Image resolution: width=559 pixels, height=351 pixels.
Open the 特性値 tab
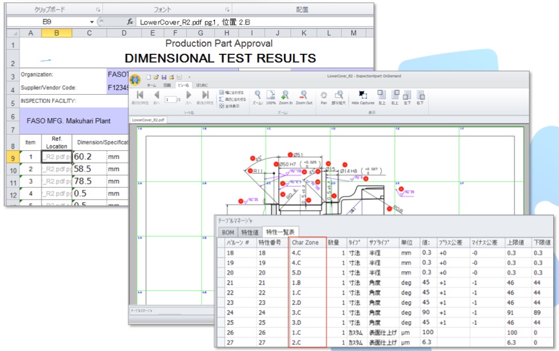[249, 232]
